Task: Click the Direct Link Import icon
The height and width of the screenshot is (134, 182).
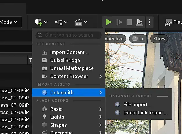Action: coord(117,113)
